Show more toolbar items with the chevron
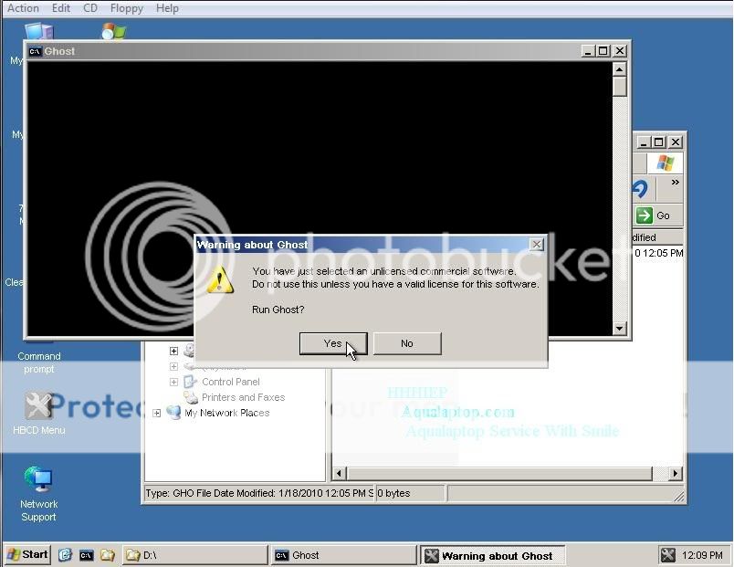This screenshot has width=734, height=567. pos(676,183)
